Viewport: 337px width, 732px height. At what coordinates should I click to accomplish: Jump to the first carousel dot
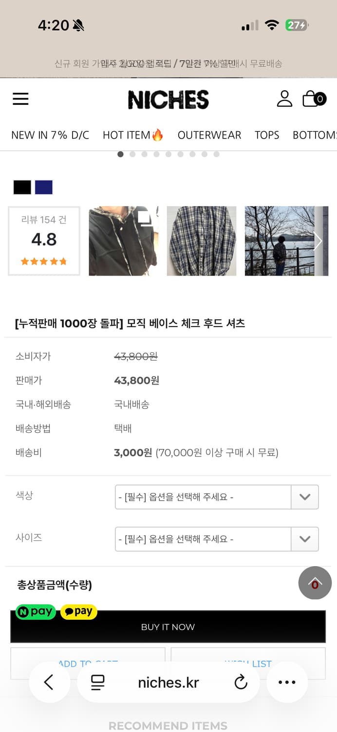point(120,154)
